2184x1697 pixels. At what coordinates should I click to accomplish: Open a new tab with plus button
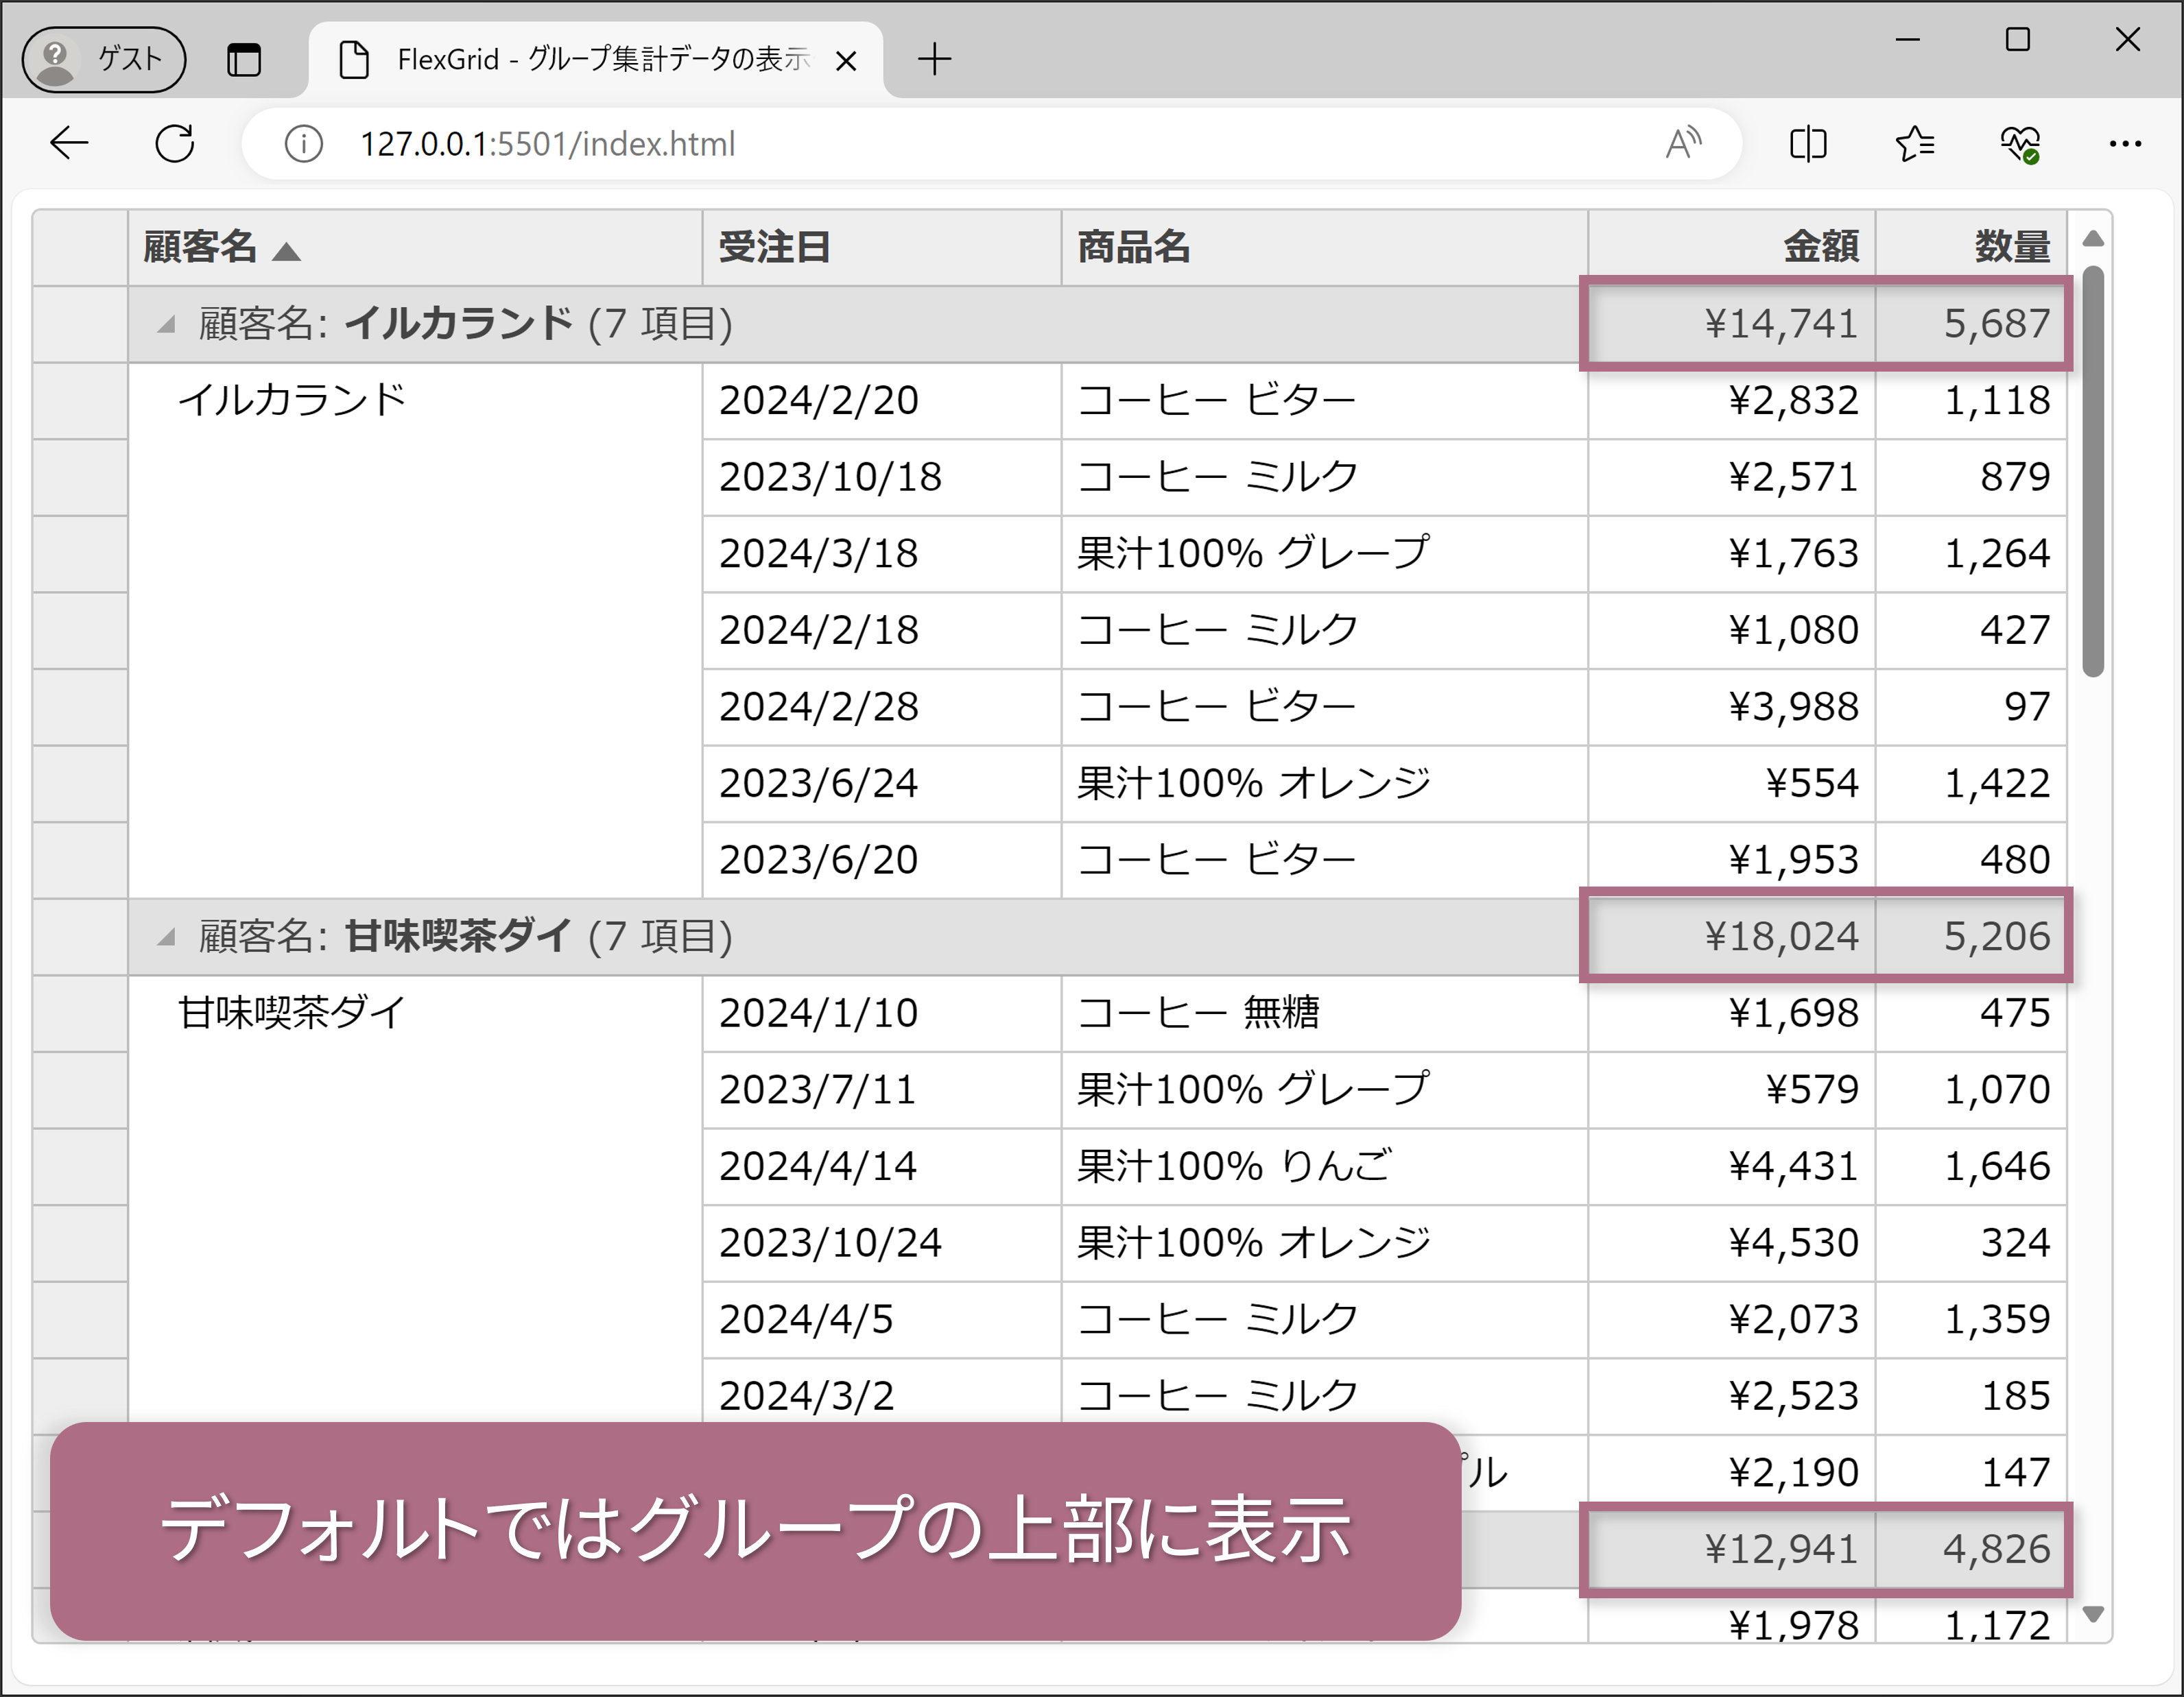pos(935,60)
